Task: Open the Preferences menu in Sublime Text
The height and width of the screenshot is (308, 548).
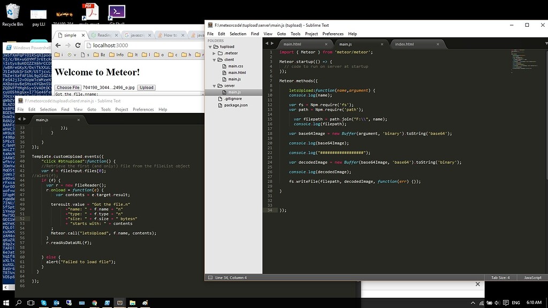Action: click(x=333, y=33)
